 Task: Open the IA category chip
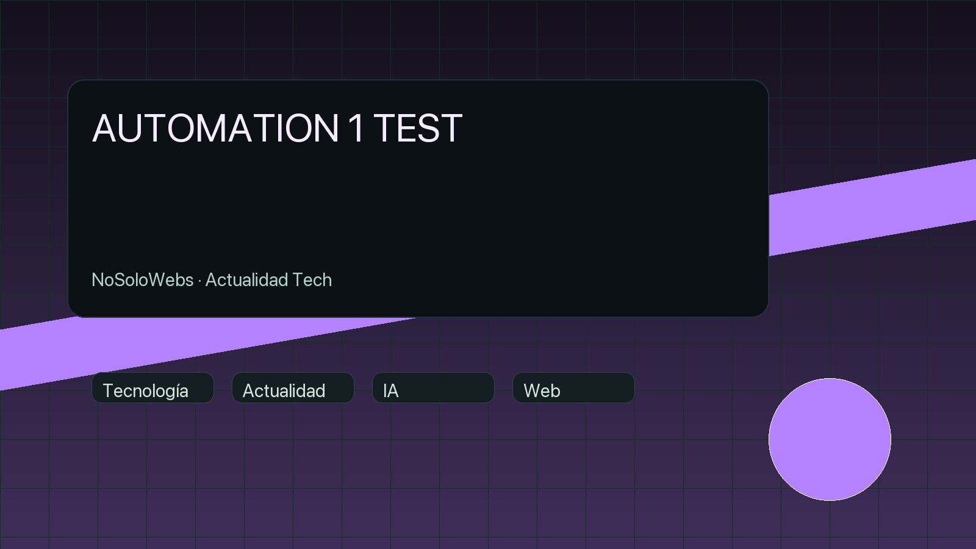433,389
